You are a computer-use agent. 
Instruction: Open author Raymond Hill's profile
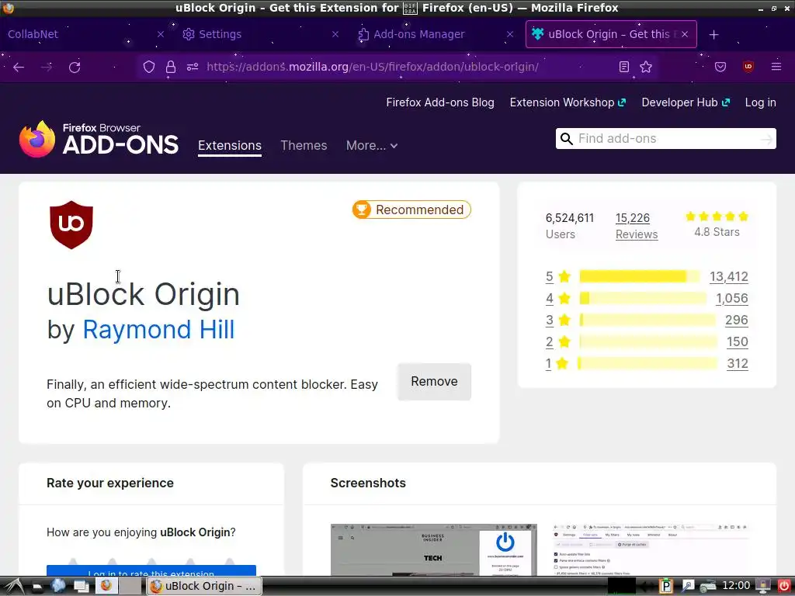[158, 329]
